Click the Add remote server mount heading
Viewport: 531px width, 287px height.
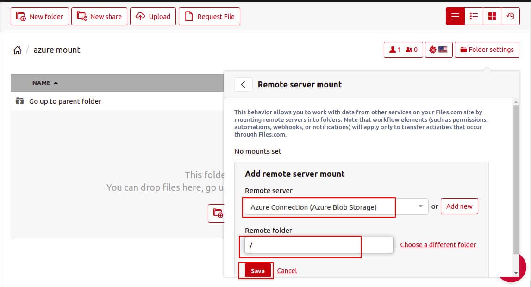(294, 174)
